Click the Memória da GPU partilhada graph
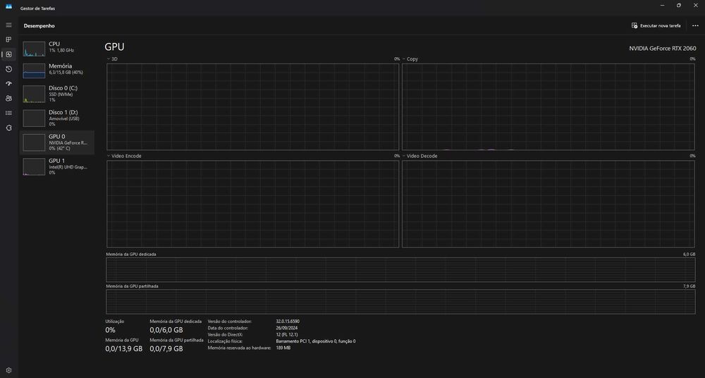The image size is (705, 378). tap(400, 302)
